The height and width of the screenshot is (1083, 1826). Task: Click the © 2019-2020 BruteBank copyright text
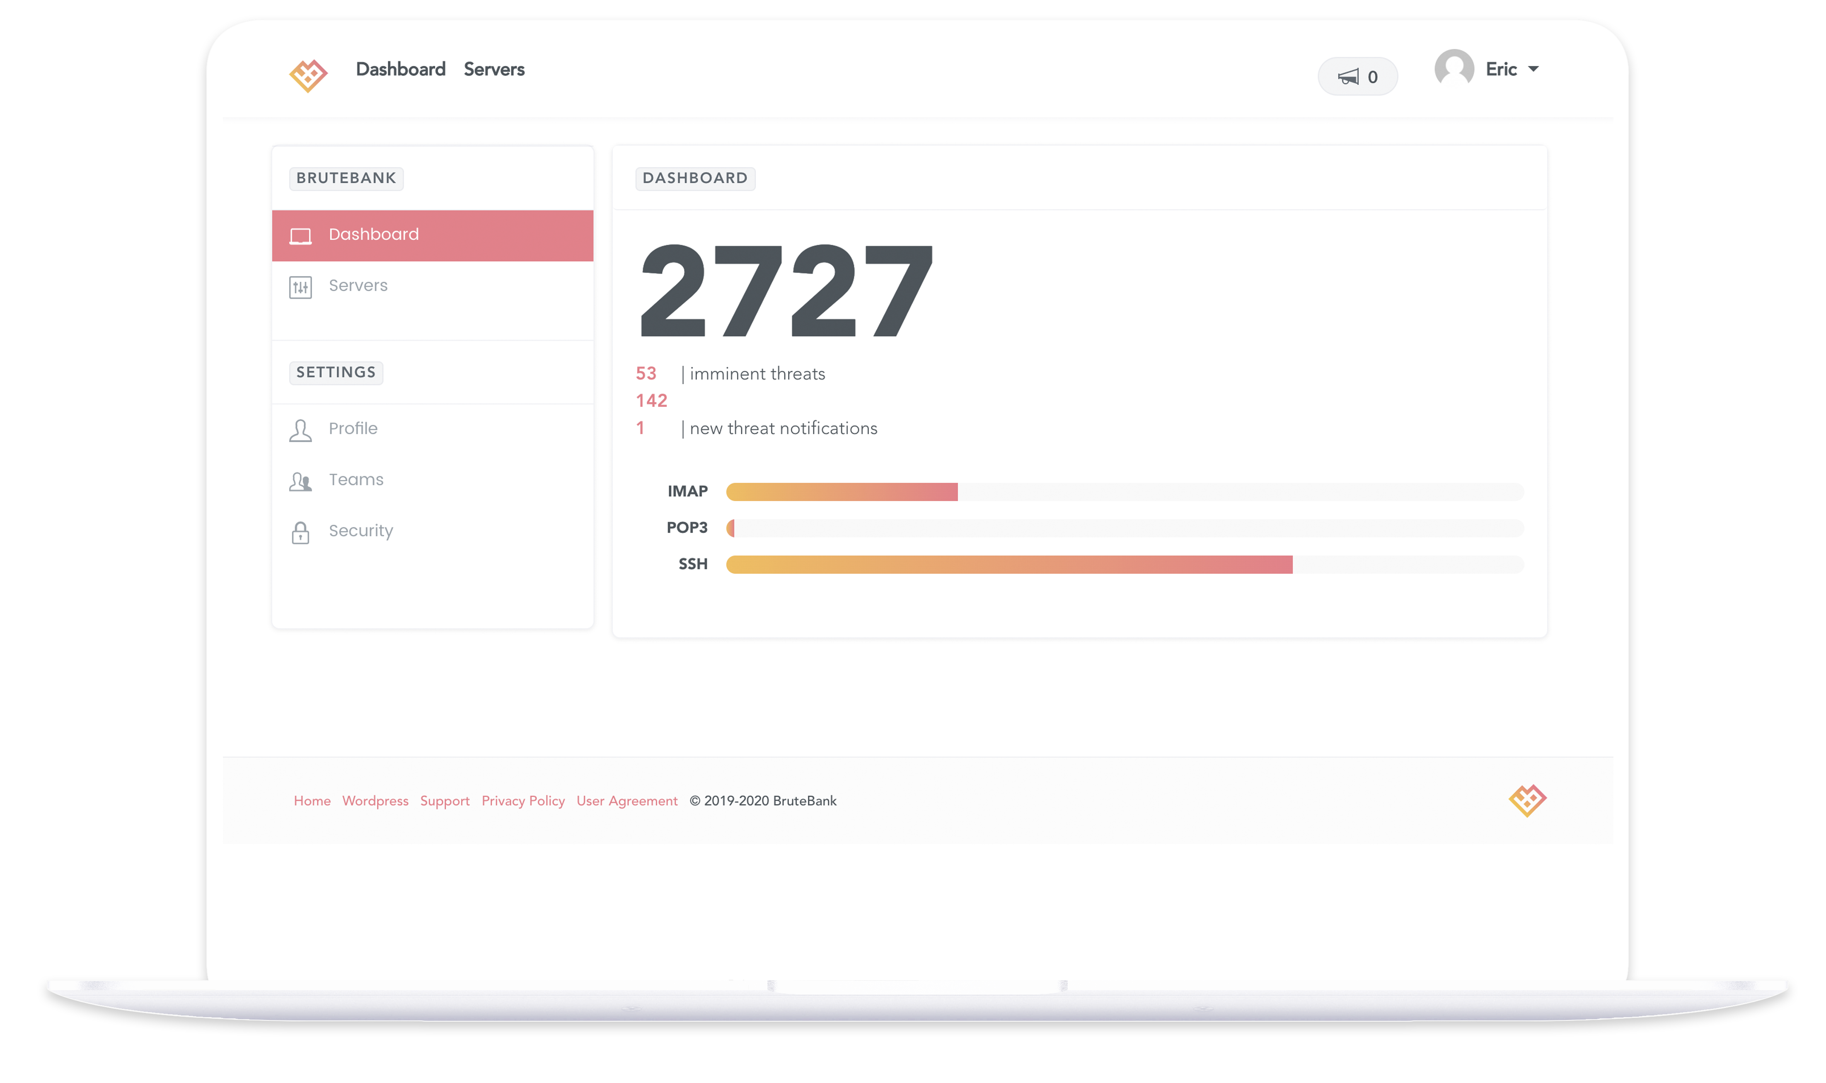(x=762, y=801)
